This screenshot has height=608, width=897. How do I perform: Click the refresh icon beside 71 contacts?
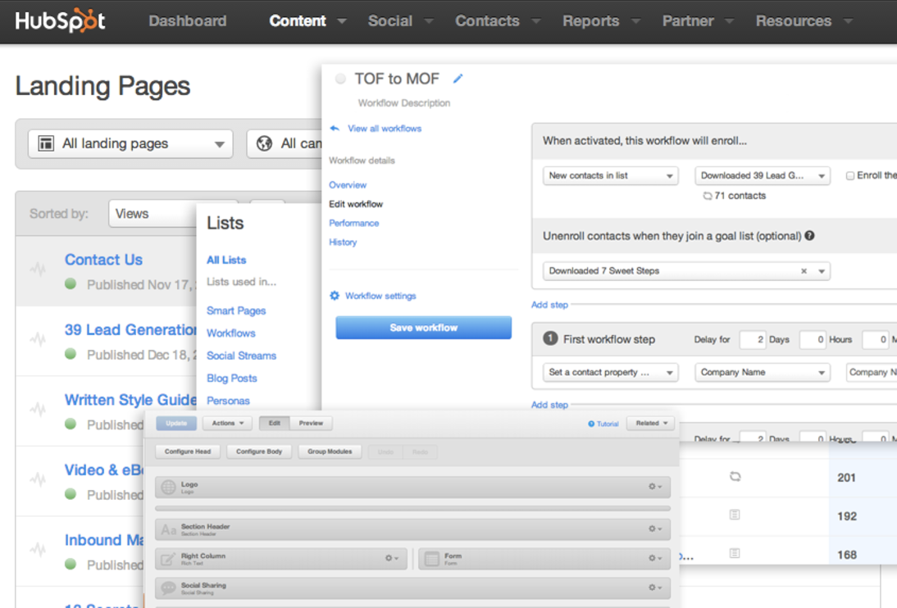coord(708,196)
